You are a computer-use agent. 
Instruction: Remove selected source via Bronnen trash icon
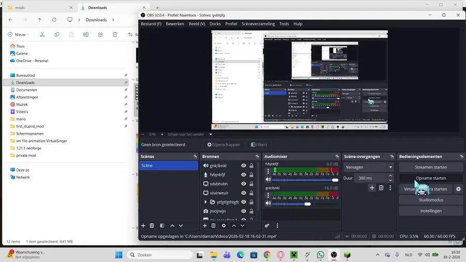(213, 226)
